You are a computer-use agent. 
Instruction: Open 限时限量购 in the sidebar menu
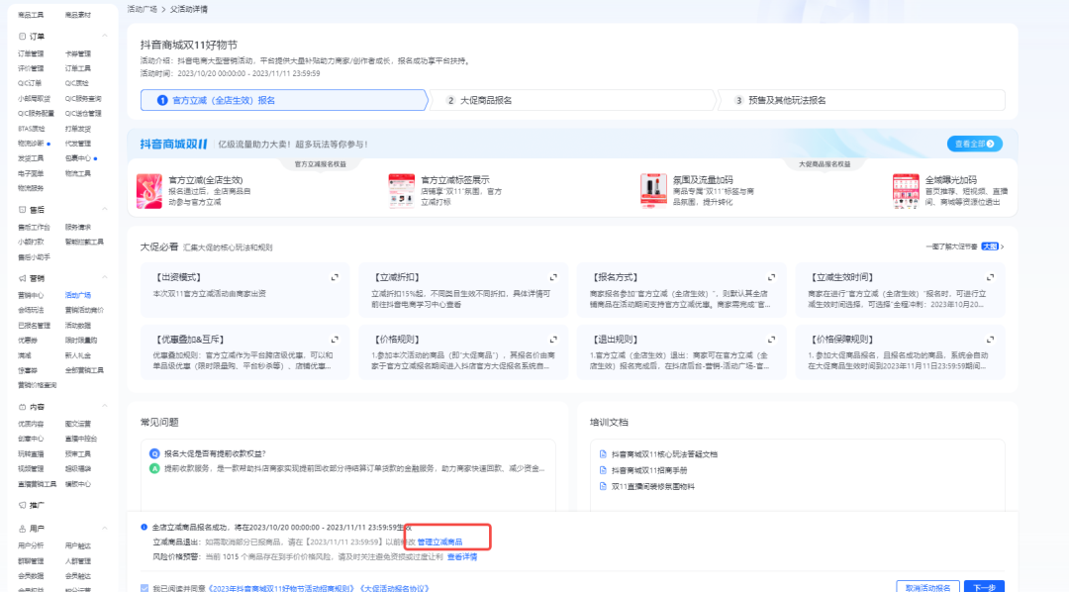pos(81,341)
